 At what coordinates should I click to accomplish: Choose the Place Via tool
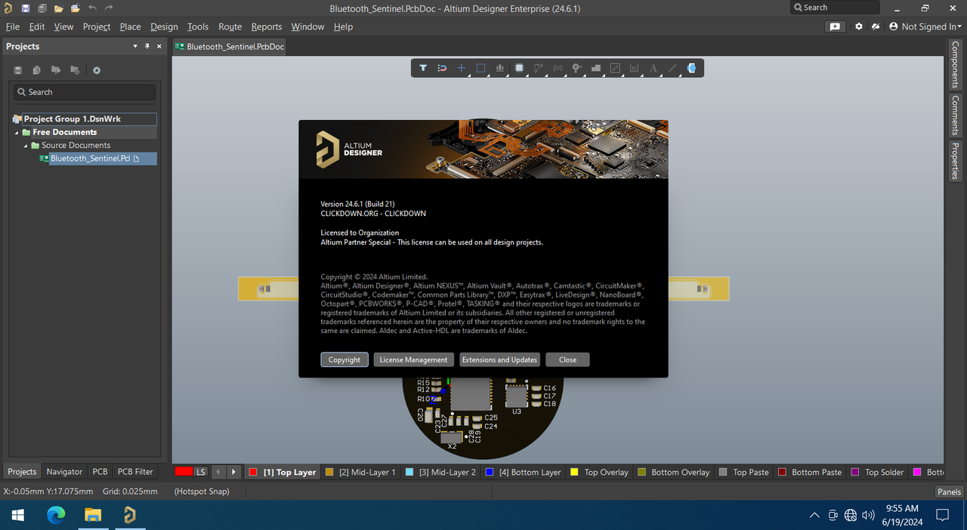click(577, 68)
